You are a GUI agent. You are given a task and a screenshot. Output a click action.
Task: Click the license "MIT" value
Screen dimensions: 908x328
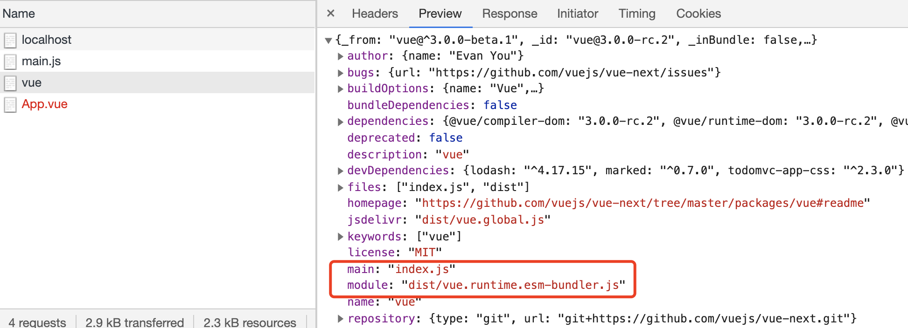pos(425,253)
